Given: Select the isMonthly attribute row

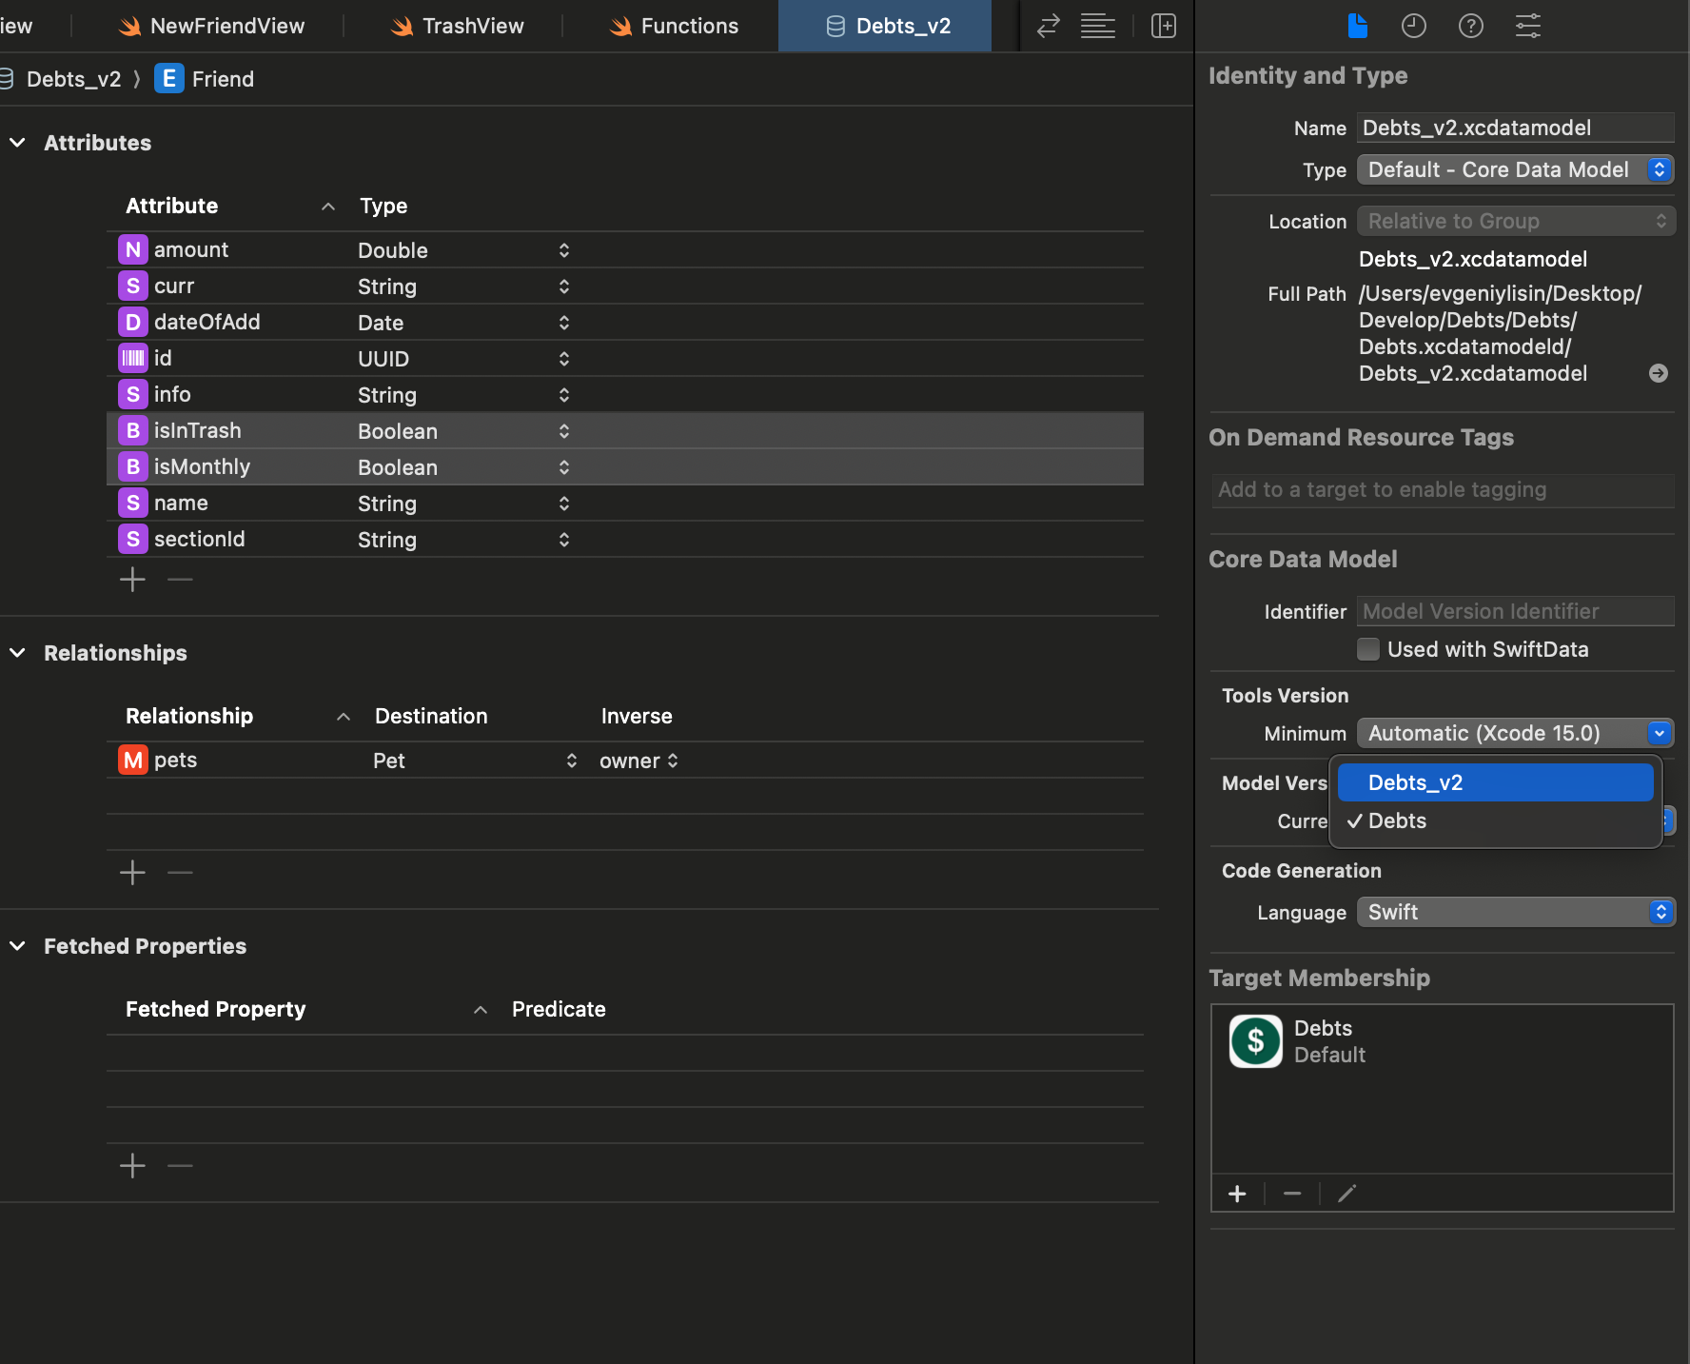Looking at the screenshot, I should (x=202, y=466).
